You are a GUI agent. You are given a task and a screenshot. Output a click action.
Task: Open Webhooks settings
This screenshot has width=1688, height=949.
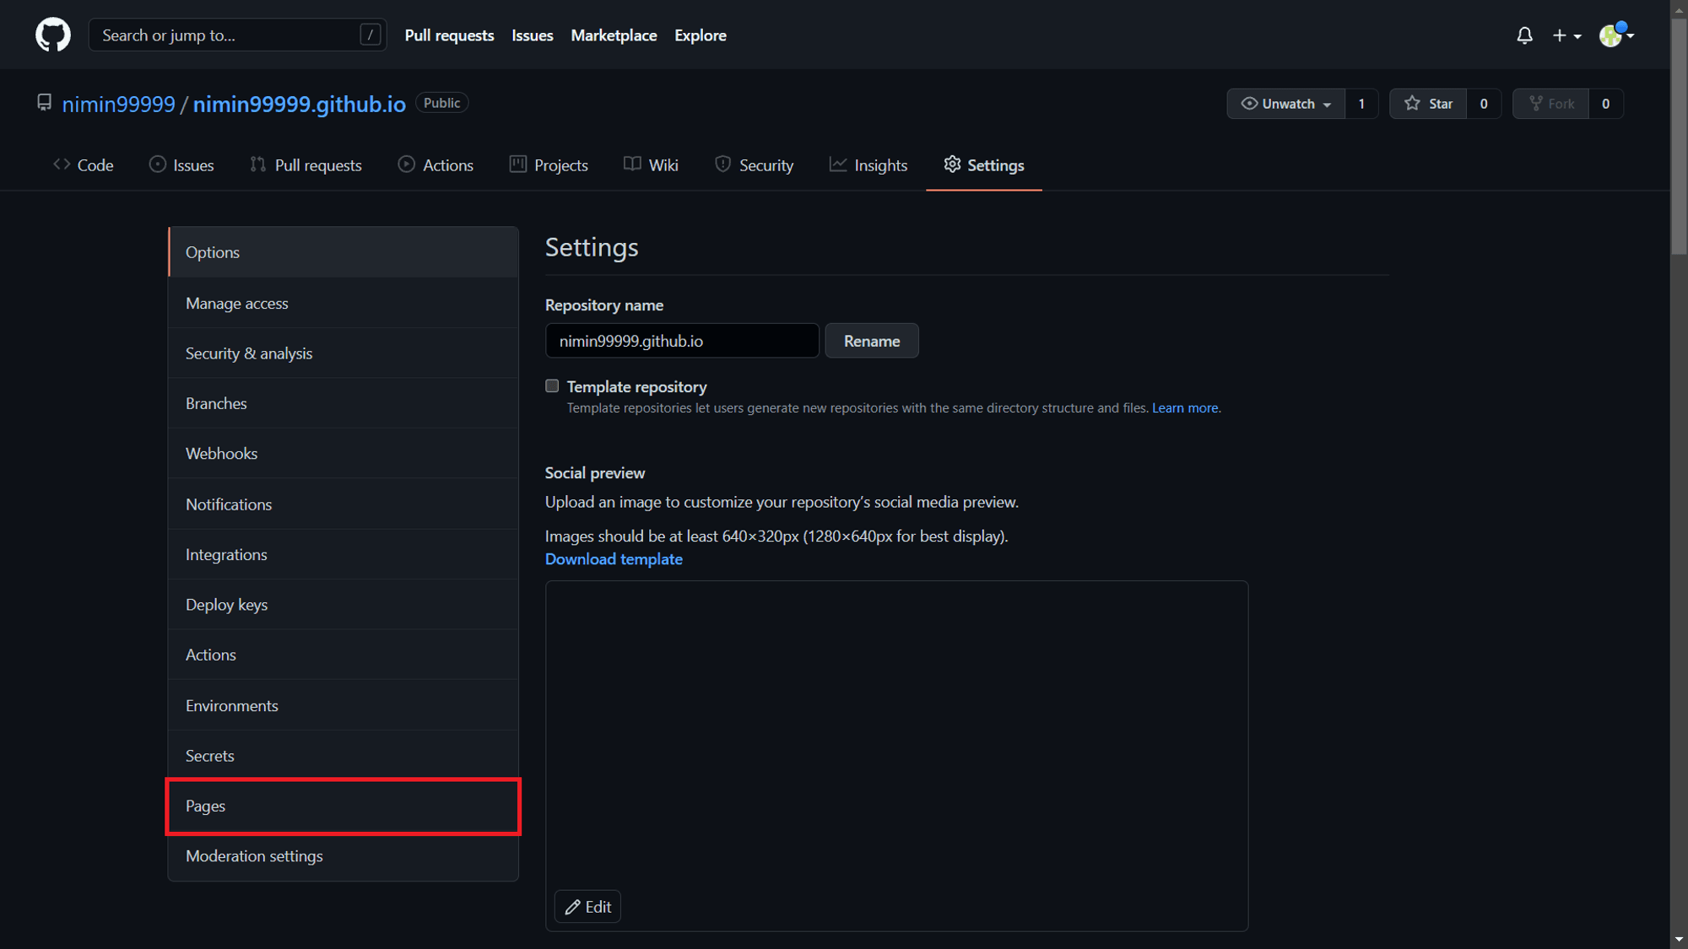click(x=343, y=453)
